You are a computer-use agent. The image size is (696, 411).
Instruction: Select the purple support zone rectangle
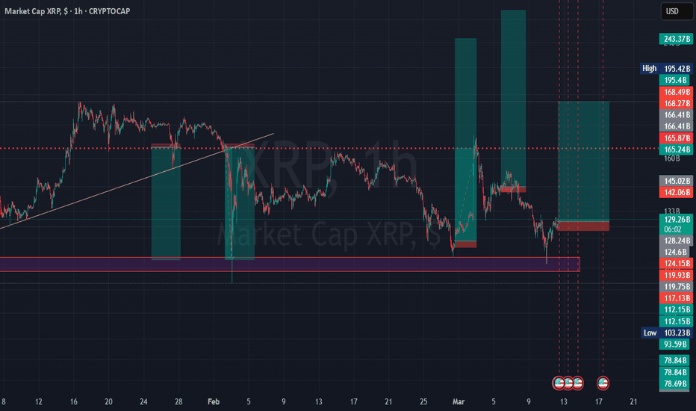[290, 265]
